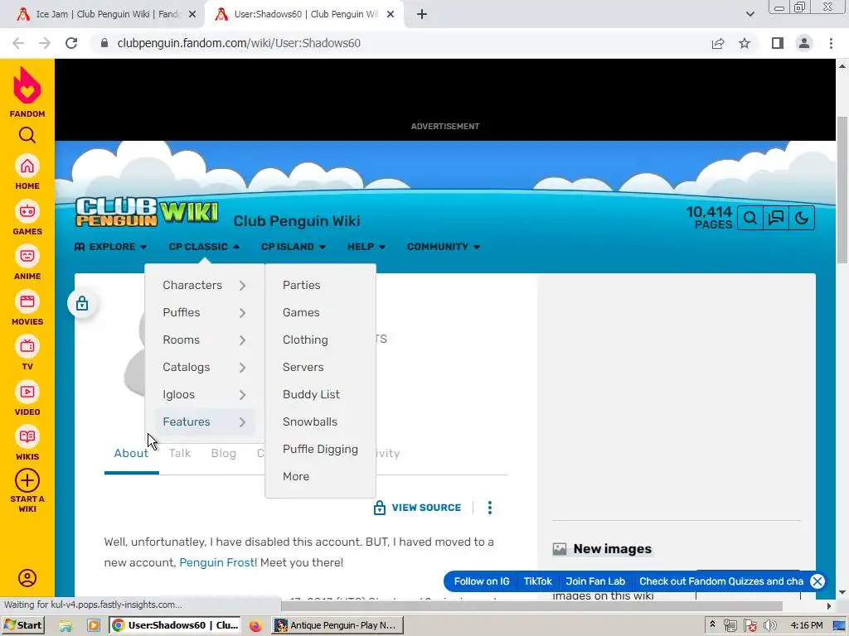
Task: Expand the CP Island dropdown
Action: (x=294, y=247)
